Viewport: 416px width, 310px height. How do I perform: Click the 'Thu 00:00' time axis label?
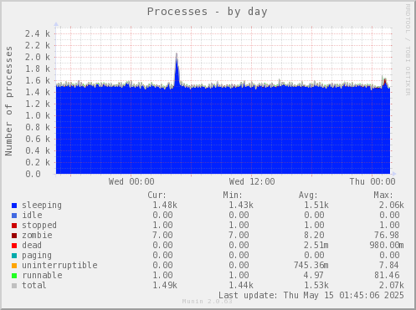[372, 181]
